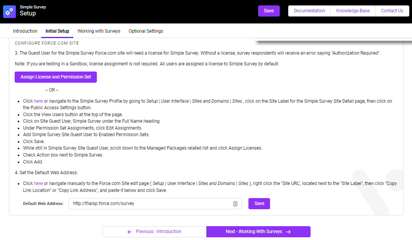Click the 'Default Web Address:' label

43,203
